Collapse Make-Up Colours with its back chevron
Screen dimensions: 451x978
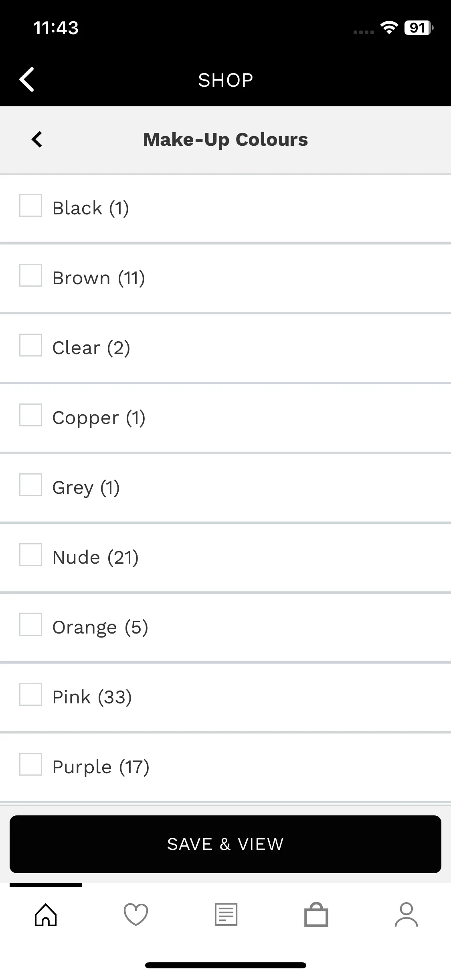pyautogui.click(x=37, y=139)
